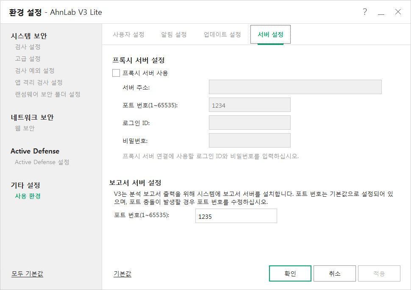The height and width of the screenshot is (290, 411).
Task: Select 사용 환경 under 기타 설정
Action: click(x=28, y=196)
